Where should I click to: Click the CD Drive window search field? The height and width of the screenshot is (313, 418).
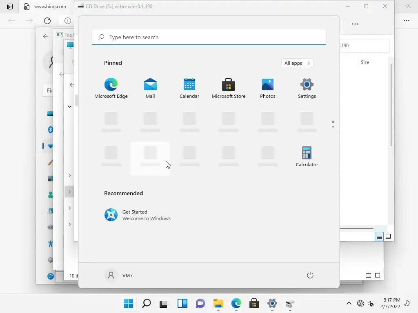365,46
